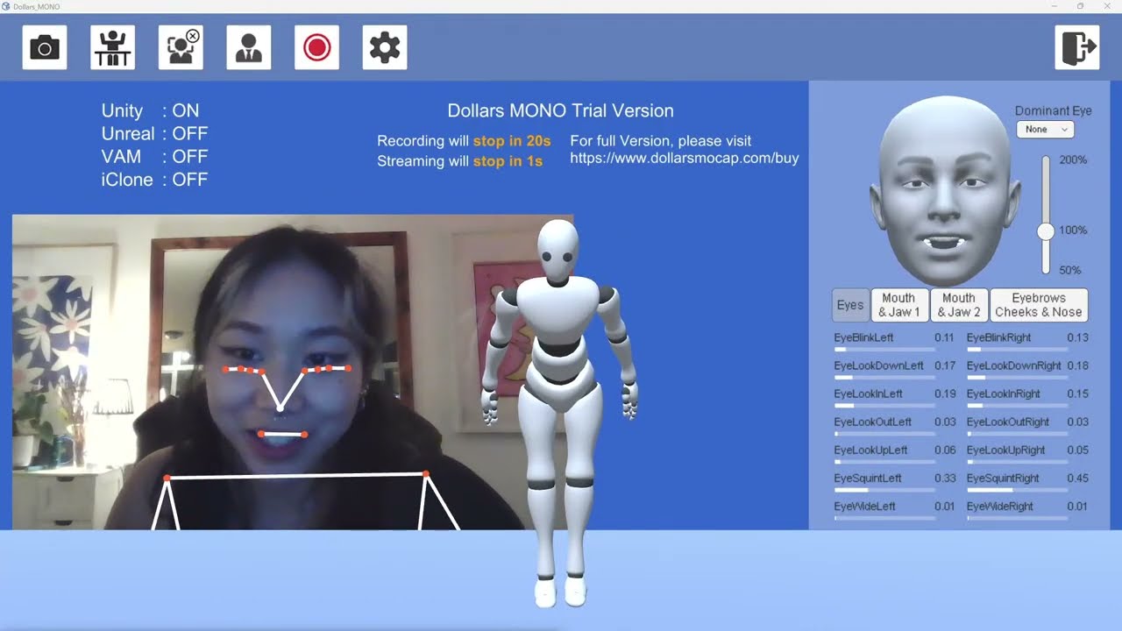Click the "Recording will stop in 20s" text

464,140
